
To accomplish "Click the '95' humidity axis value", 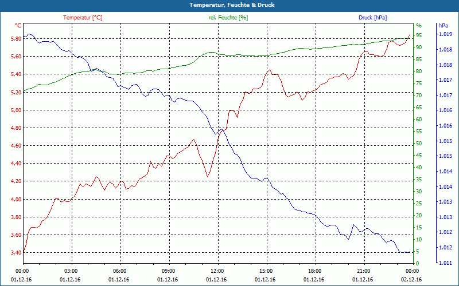I will 419,35.
